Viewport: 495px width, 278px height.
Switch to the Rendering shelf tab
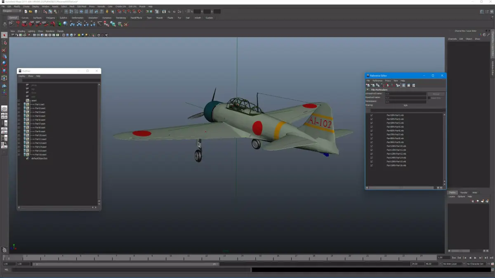[x=121, y=18]
